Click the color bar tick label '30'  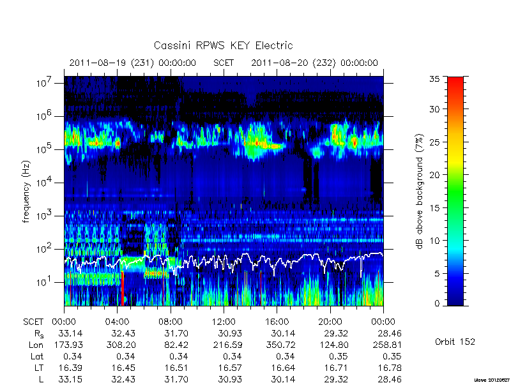434,109
